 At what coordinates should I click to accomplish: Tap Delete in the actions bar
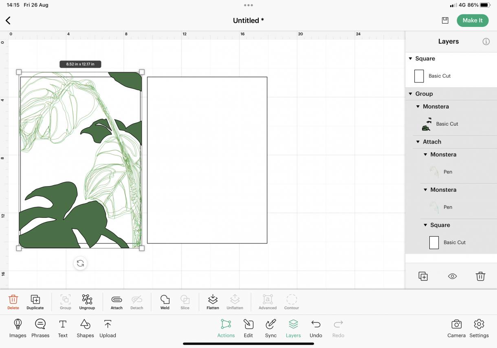point(13,302)
